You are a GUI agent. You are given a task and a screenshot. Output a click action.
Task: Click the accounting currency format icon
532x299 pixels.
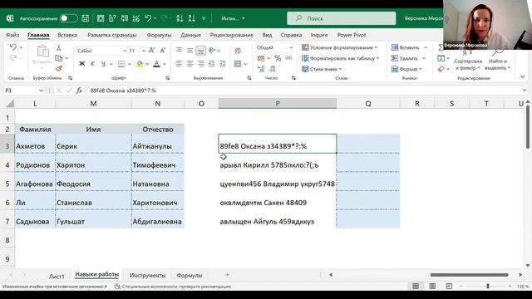[261, 58]
